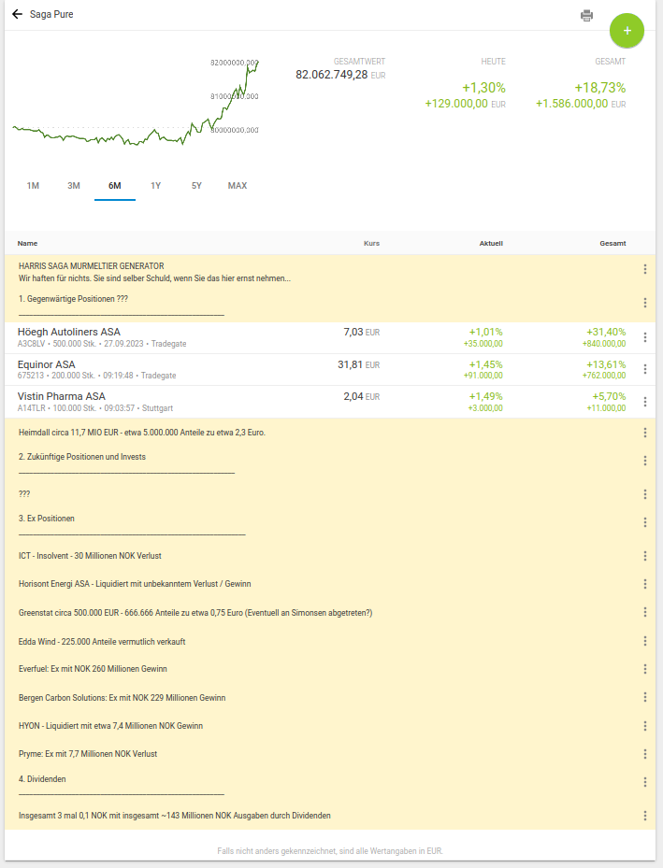The image size is (663, 868).
Task: Sort table by the Kurs column header
Action: (x=371, y=244)
